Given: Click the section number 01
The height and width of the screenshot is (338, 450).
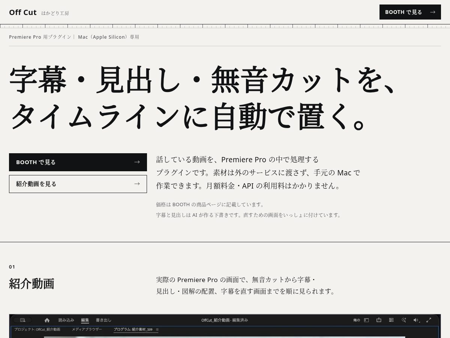Looking at the screenshot, I should (12, 267).
